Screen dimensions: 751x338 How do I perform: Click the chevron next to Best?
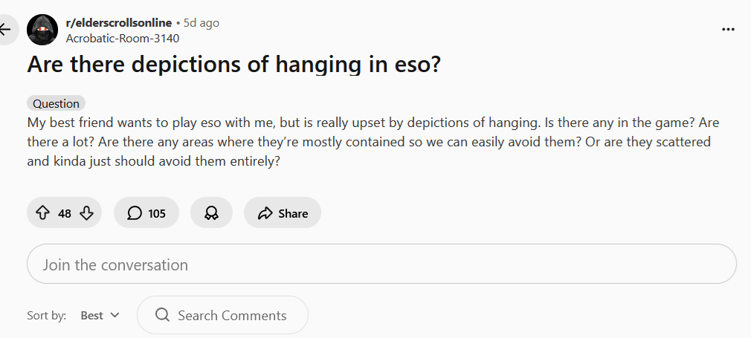115,315
